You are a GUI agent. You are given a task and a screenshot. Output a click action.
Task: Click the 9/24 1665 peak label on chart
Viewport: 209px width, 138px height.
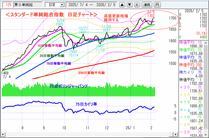coord(59,22)
